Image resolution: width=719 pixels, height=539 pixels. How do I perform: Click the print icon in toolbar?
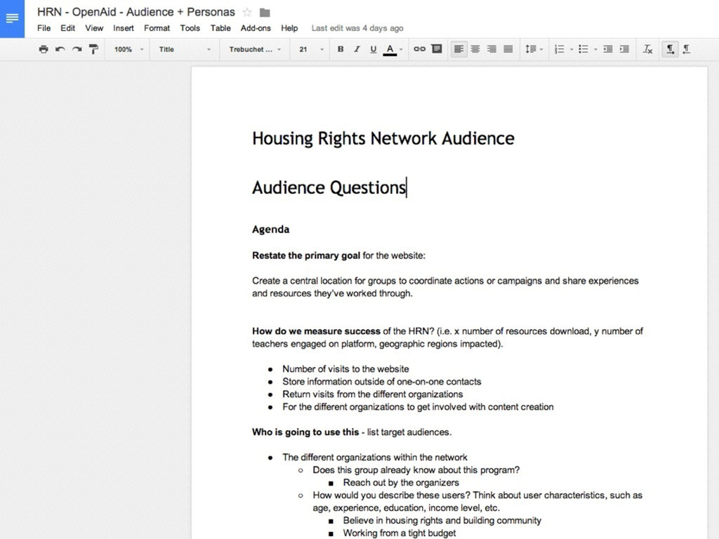click(44, 49)
